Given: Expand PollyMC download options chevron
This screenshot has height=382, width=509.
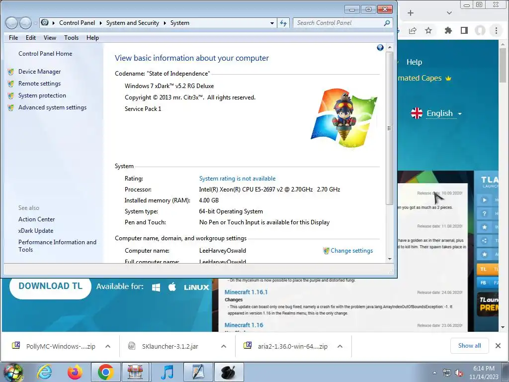Looking at the screenshot, I should coord(108,346).
